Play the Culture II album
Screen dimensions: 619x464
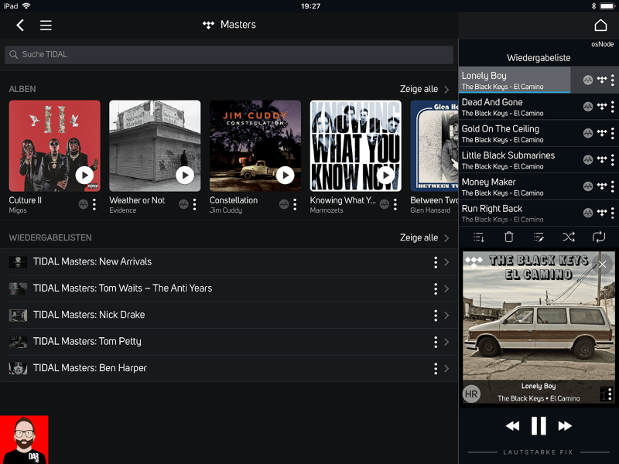[x=84, y=175]
